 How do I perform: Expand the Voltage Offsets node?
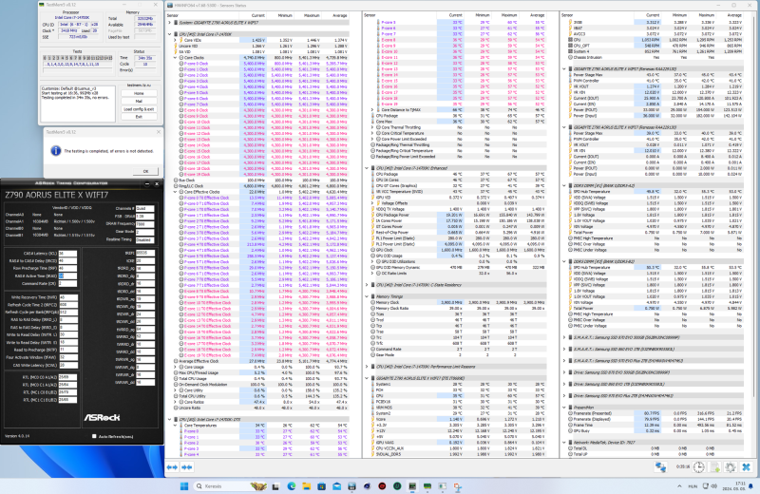coord(372,203)
